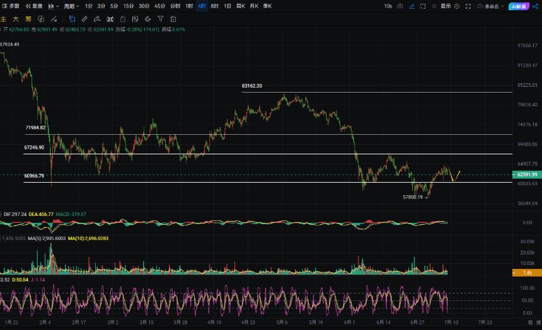The image size is (542, 330).
Task: Click the camera screenshot icon
Action: [400, 6]
